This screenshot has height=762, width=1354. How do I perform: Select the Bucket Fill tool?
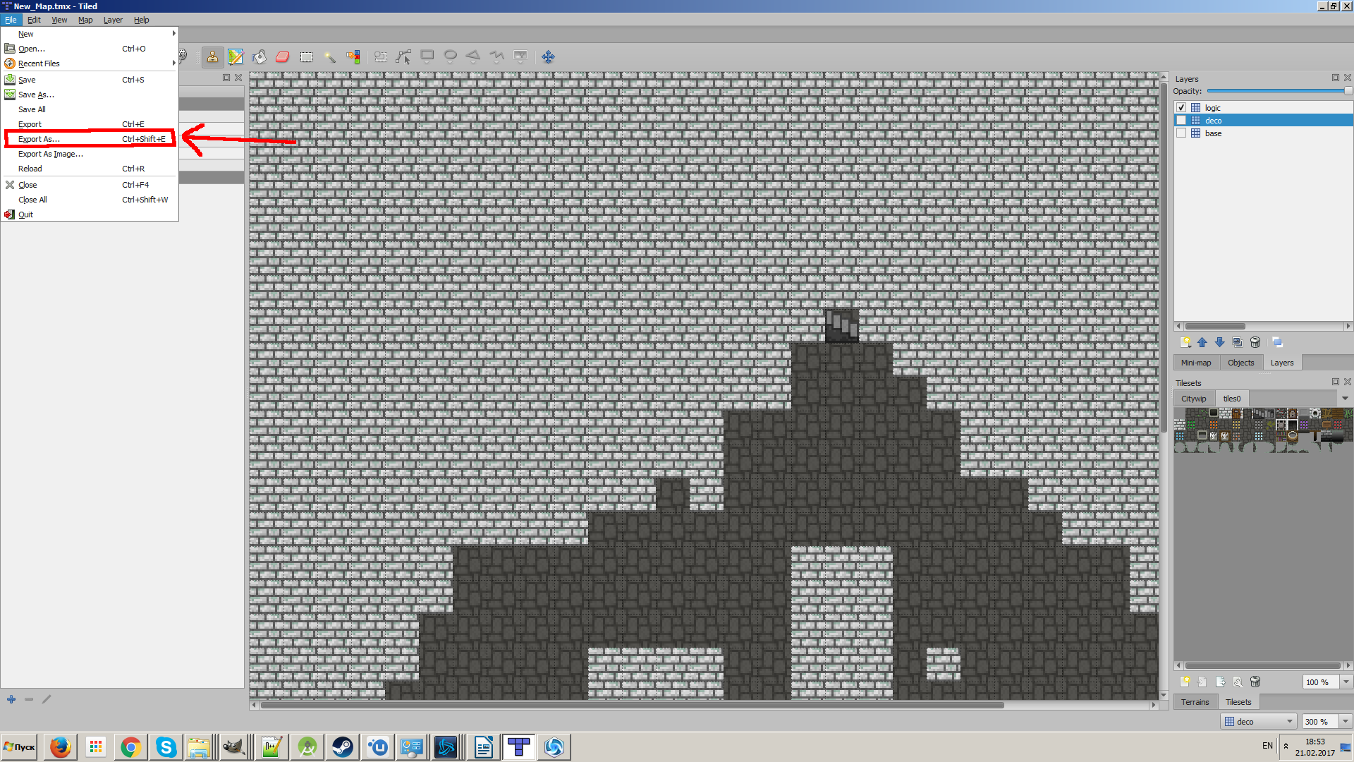click(259, 57)
